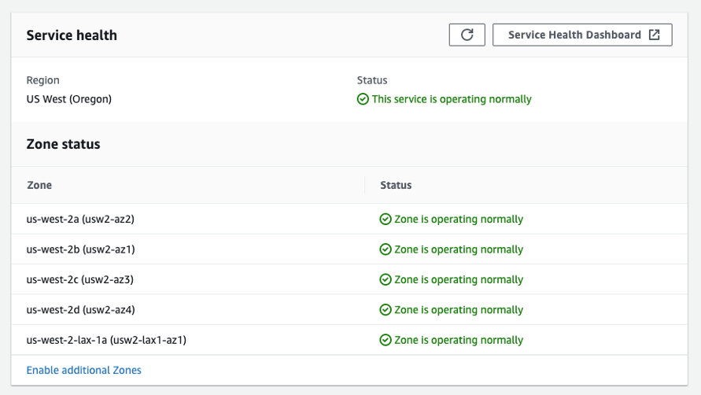701x395 pixels.
Task: Select the us-west-2b (usw2-az1) zone name
Action: [79, 249]
